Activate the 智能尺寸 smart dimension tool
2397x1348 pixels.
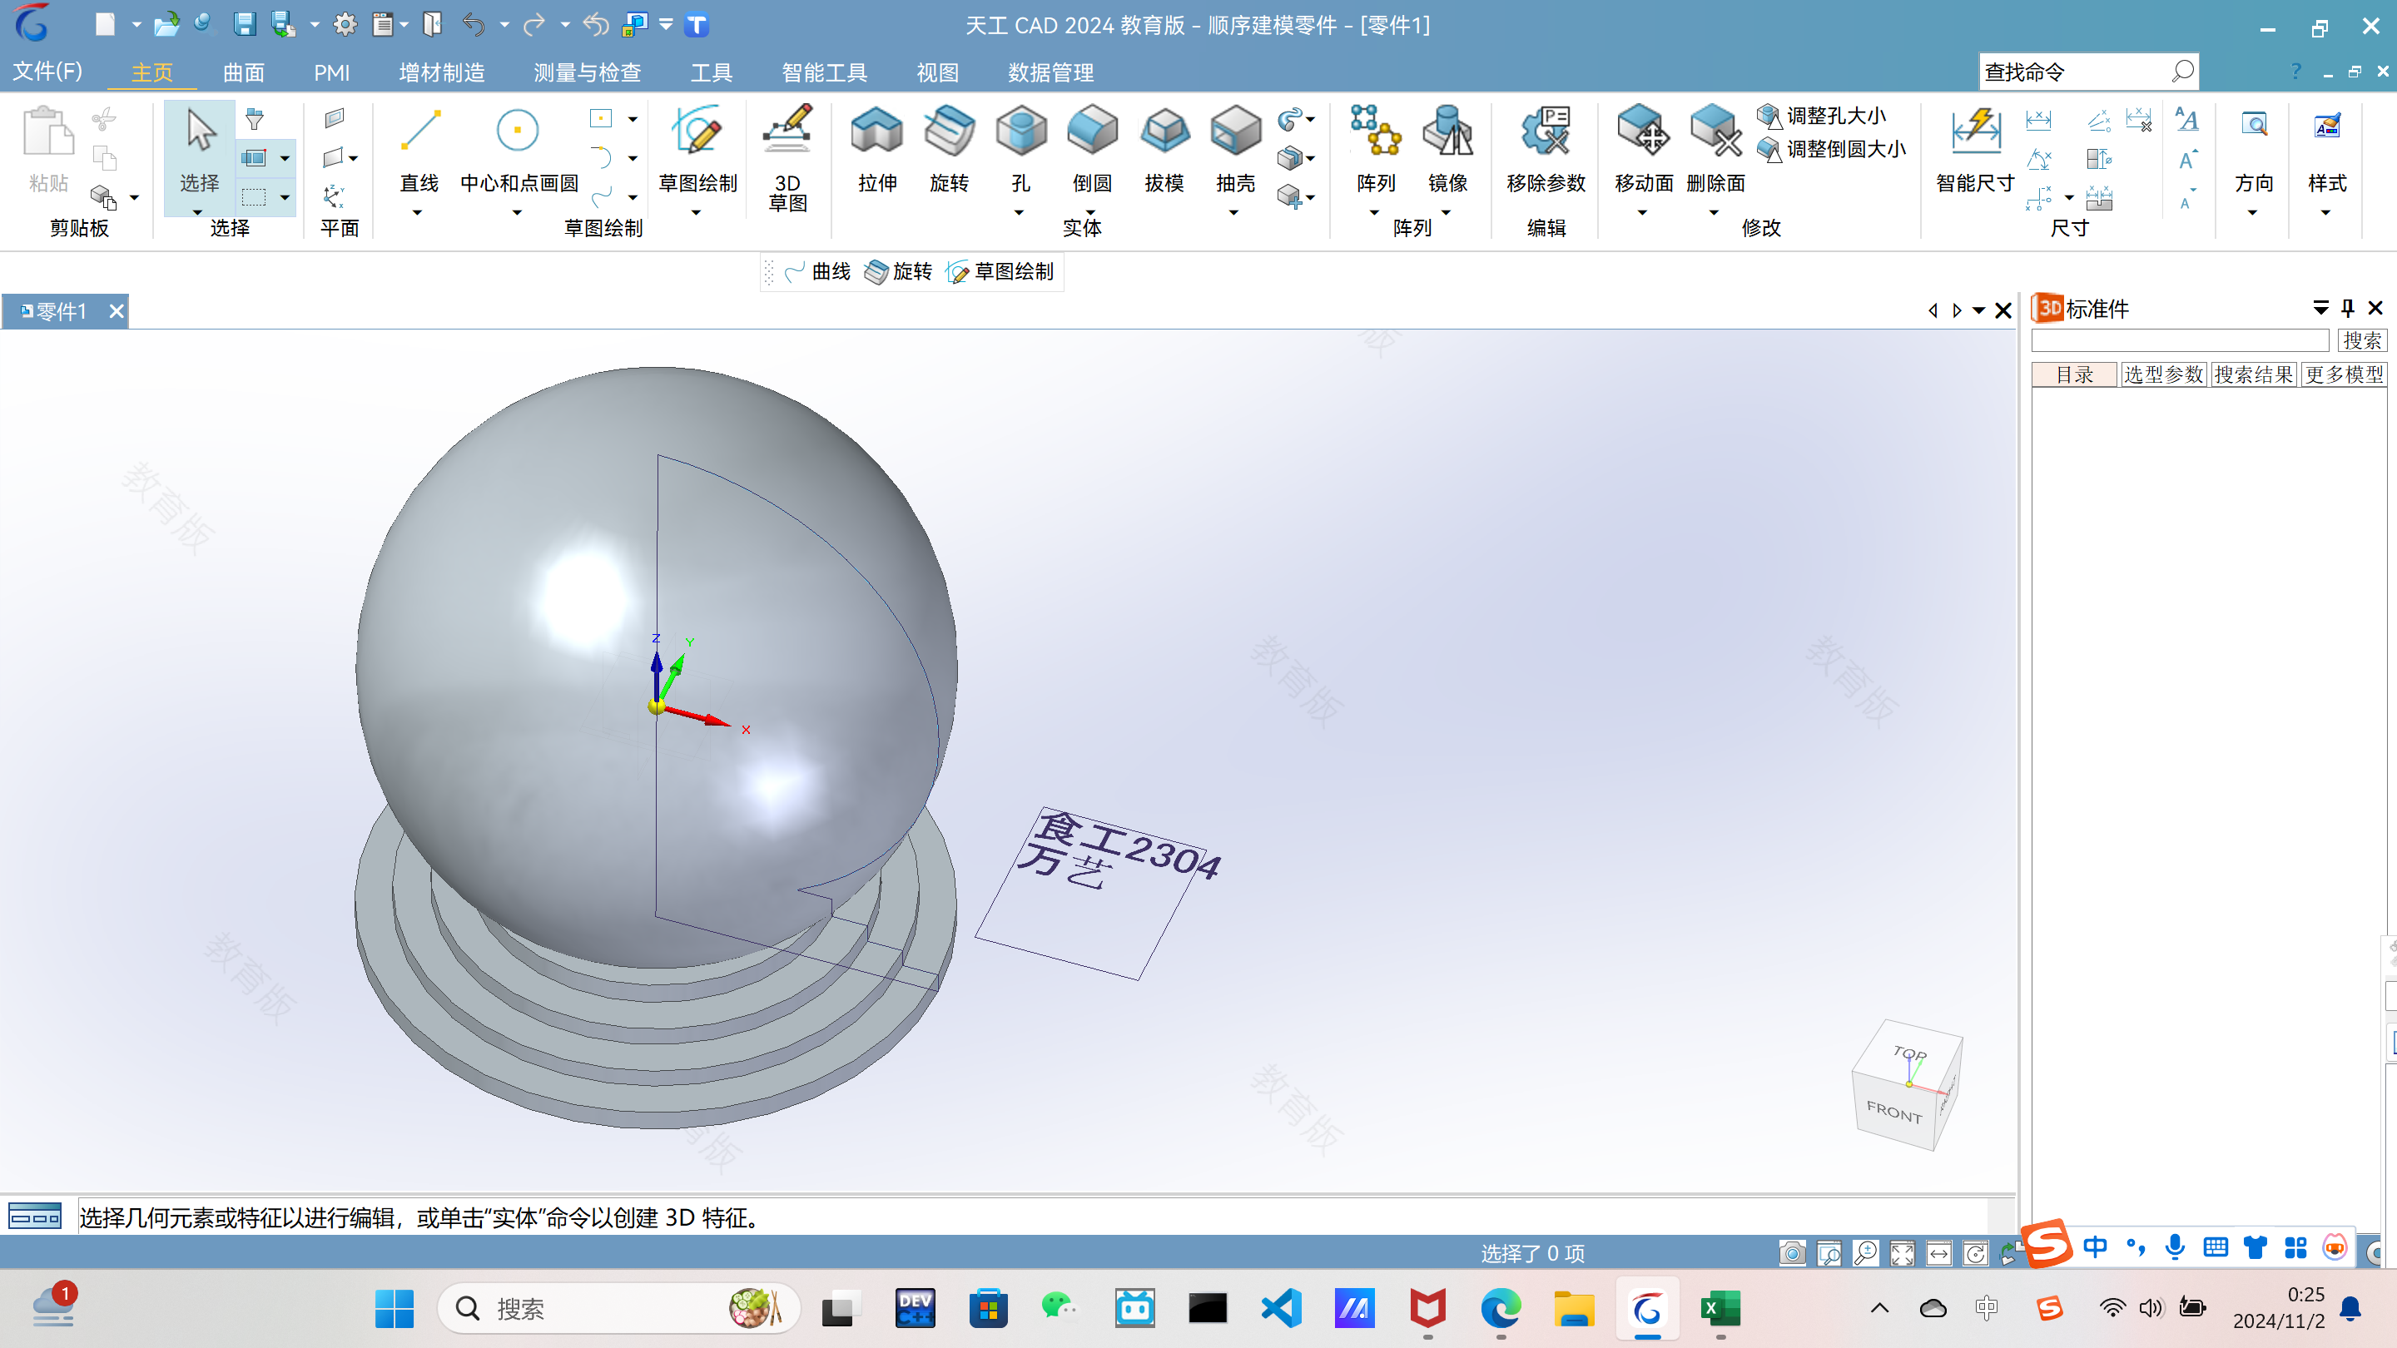[x=1974, y=149]
